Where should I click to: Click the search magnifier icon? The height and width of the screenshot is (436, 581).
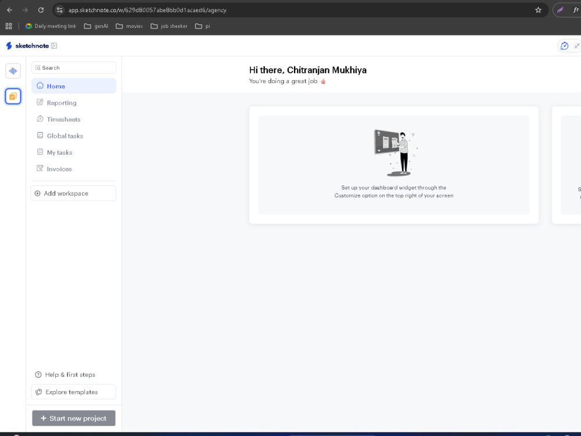point(38,67)
